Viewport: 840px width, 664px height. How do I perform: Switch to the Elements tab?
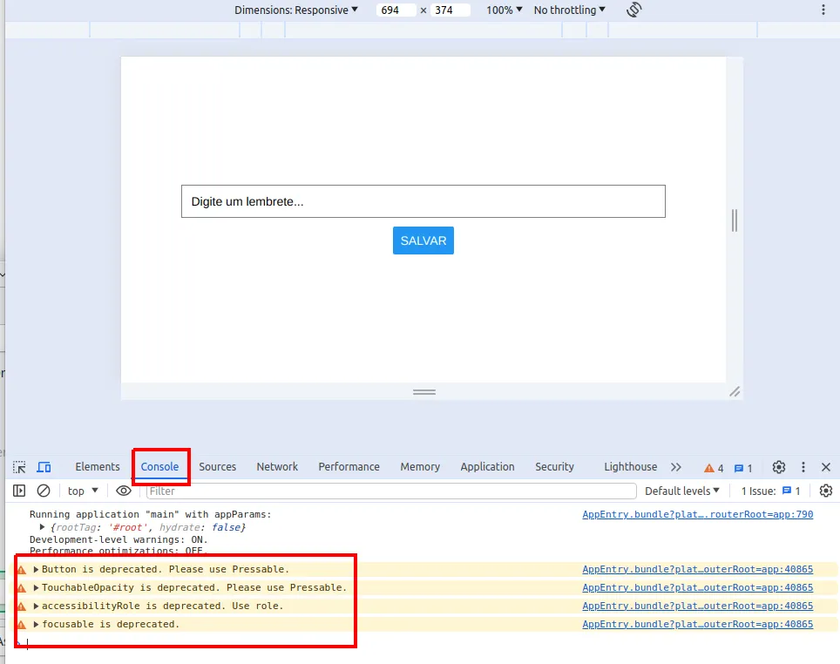[x=98, y=467]
